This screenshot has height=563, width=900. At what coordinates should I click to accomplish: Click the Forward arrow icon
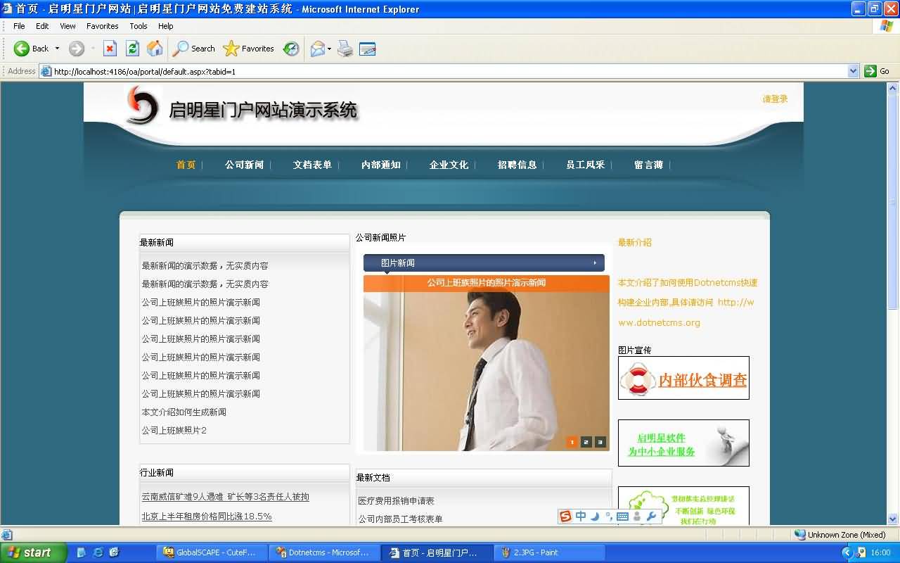(x=77, y=49)
